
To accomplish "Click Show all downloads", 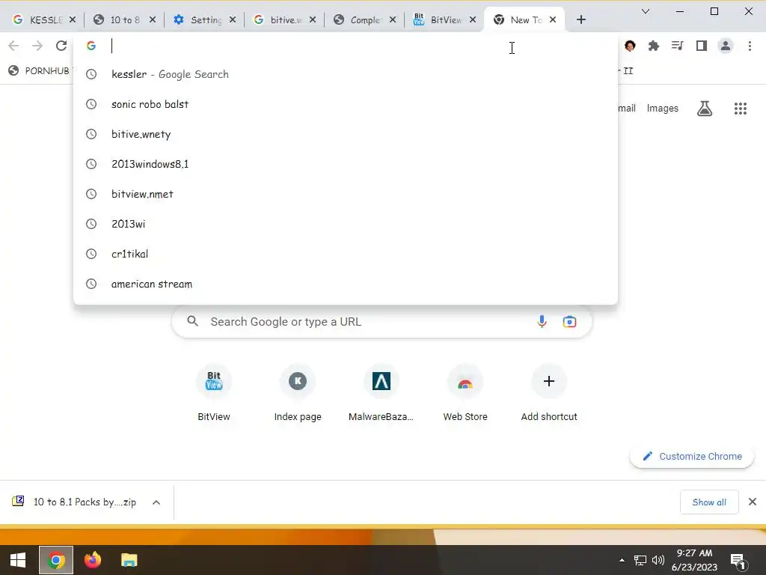I will click(709, 502).
